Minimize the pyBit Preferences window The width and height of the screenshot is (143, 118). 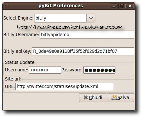coord(114,6)
